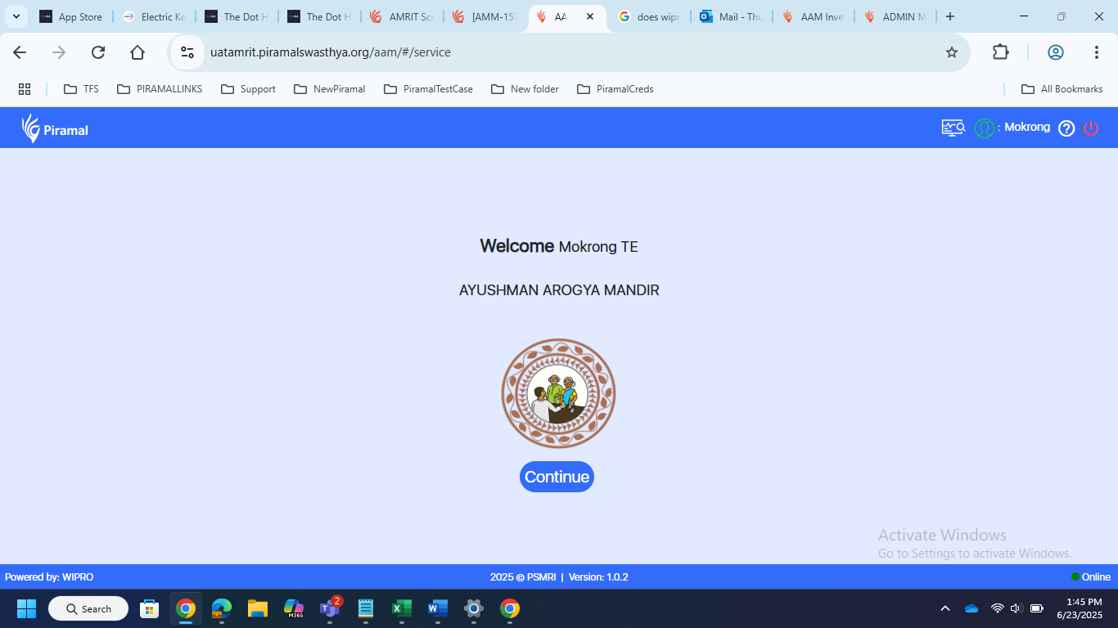Image resolution: width=1118 pixels, height=628 pixels.
Task: Close the active AA tab
Action: [x=590, y=16]
